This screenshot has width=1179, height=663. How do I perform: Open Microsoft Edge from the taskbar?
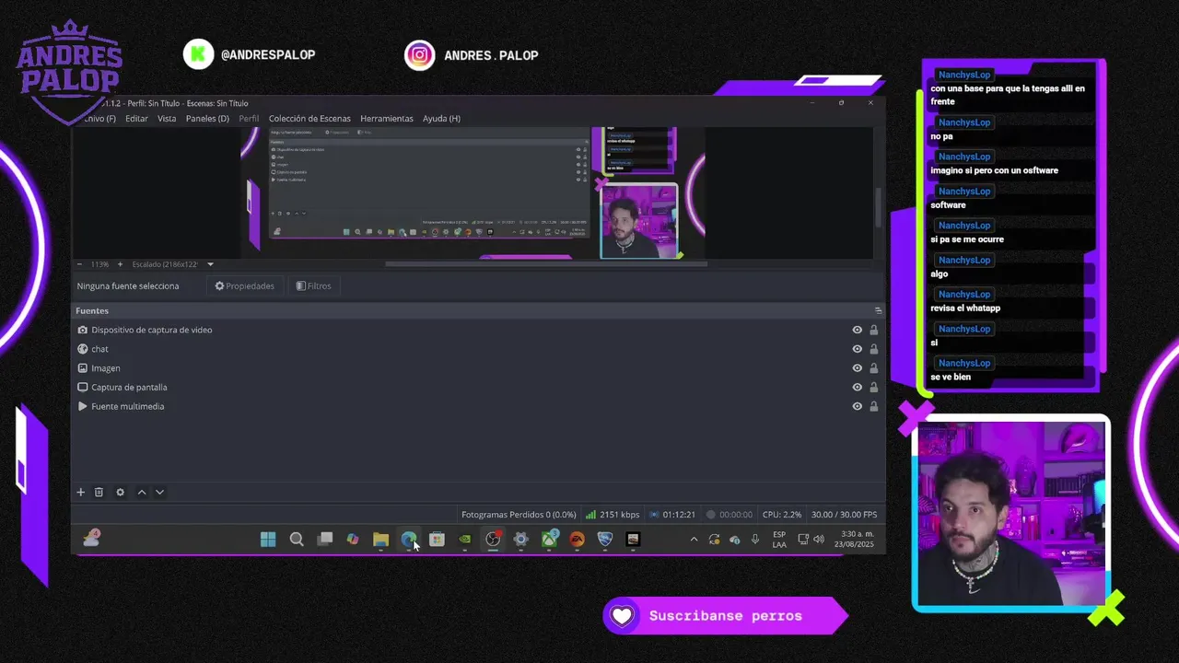tap(409, 540)
